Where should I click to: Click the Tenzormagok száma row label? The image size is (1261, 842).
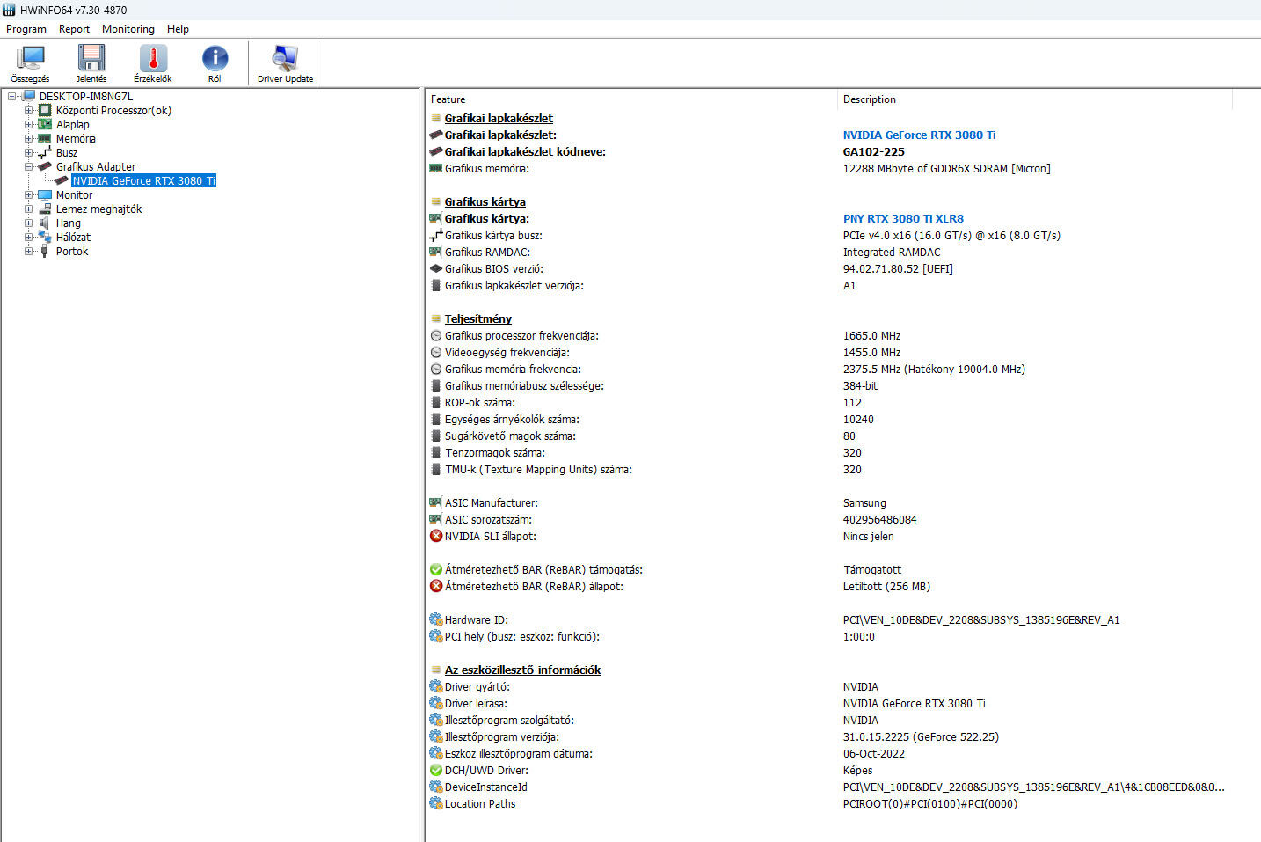click(494, 452)
